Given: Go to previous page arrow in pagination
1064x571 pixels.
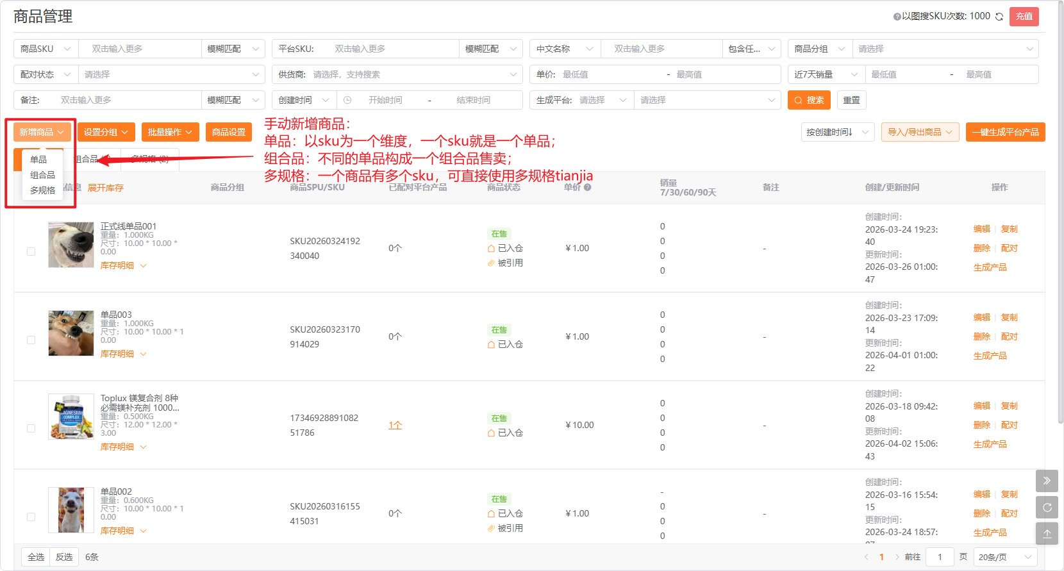Looking at the screenshot, I should pos(866,557).
